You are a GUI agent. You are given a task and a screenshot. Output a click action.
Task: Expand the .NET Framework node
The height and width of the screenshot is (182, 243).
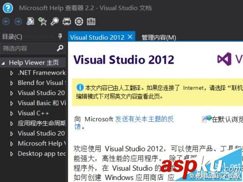pyautogui.click(x=12, y=73)
